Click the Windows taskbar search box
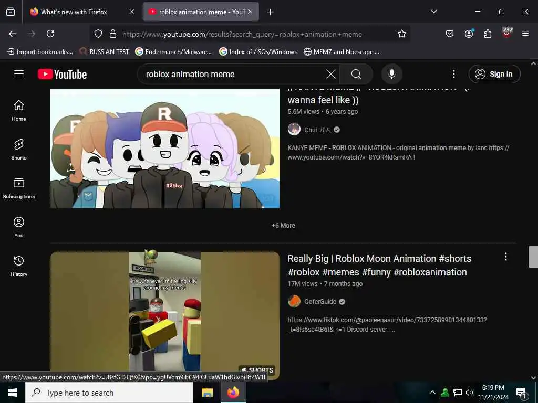Screen dimensions: 538x403 pyautogui.click(x=109, y=393)
